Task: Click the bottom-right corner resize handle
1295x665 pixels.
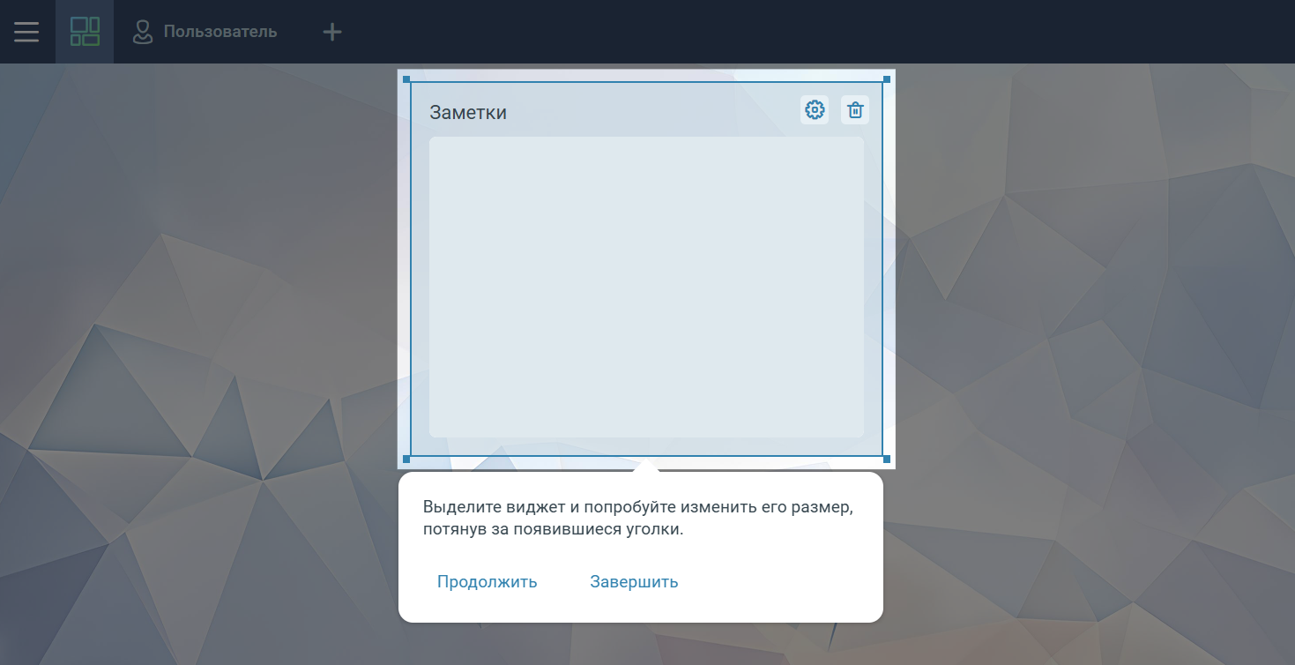Action: coord(887,460)
